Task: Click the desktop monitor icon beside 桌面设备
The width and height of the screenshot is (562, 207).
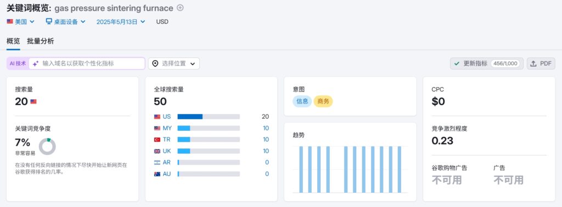Action: pyautogui.click(x=49, y=21)
